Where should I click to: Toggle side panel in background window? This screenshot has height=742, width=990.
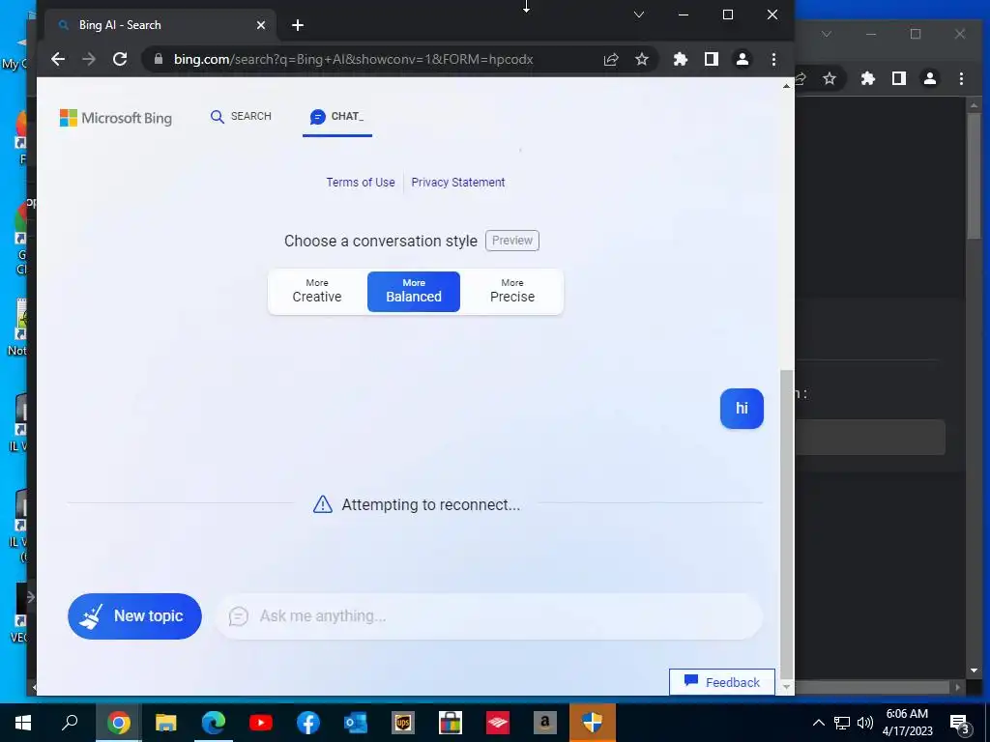click(899, 78)
